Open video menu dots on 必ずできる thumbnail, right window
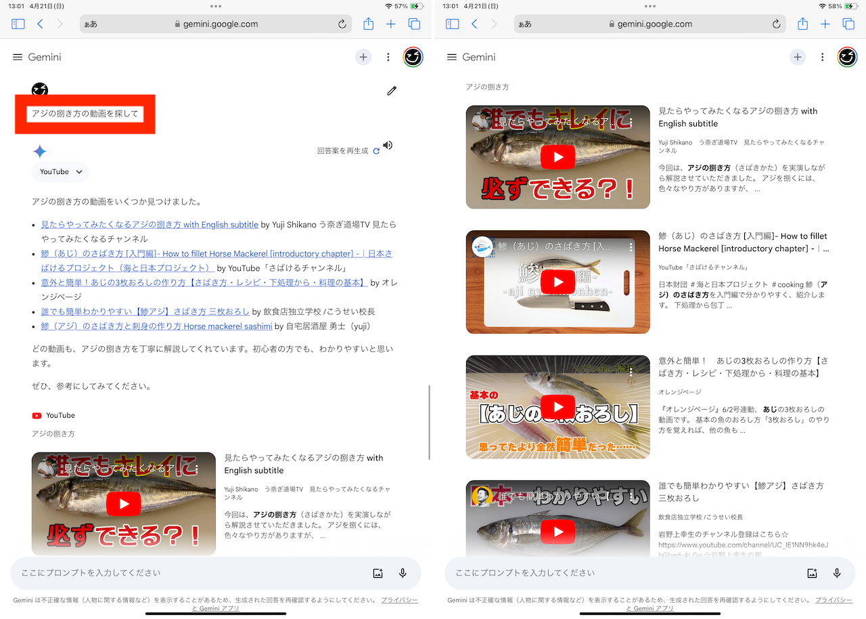This screenshot has width=866, height=619. (x=631, y=122)
